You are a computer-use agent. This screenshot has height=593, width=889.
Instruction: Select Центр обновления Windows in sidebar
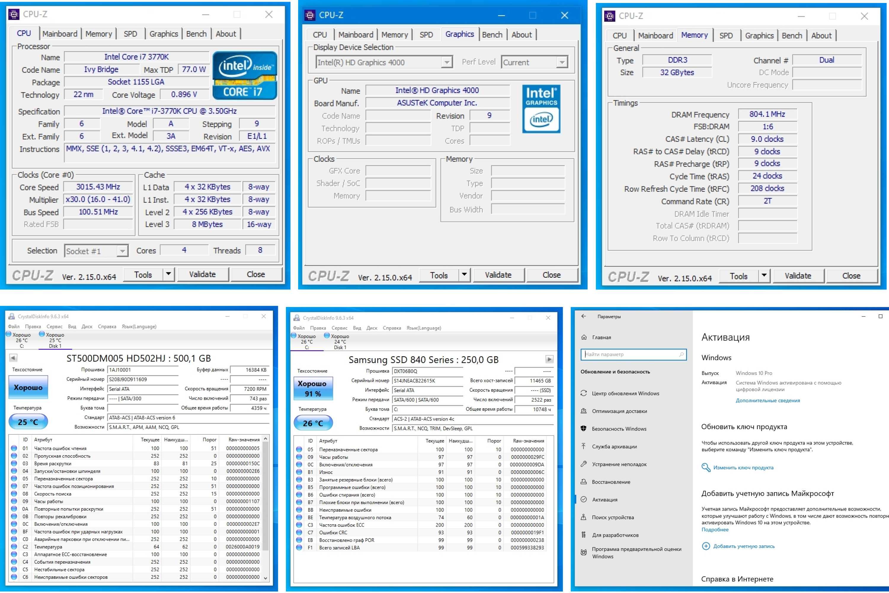[625, 393]
